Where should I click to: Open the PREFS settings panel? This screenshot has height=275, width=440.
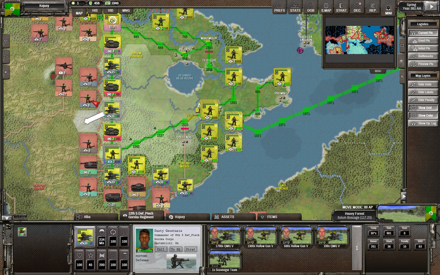click(279, 7)
